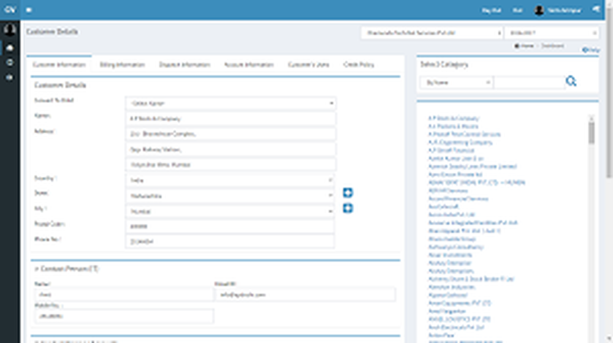Screen dimensions: 613x343
Task: Click the customer list scrollbar thumb
Action: [x=592, y=133]
